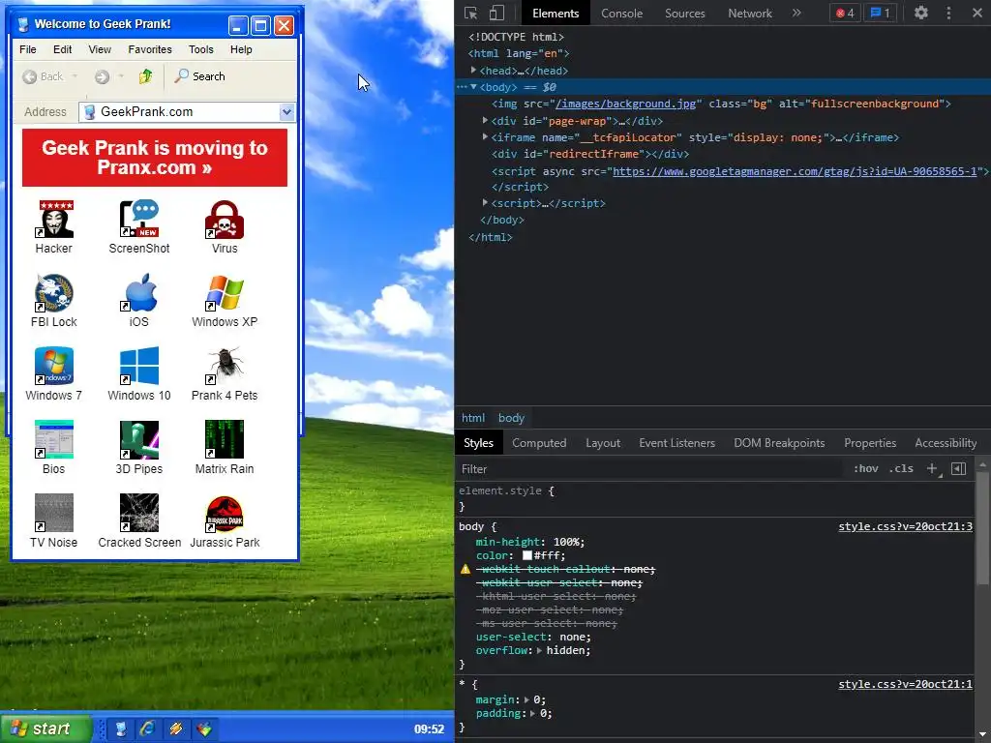Open DevTools settings gear
Image resolution: width=991 pixels, height=743 pixels.
921,13
